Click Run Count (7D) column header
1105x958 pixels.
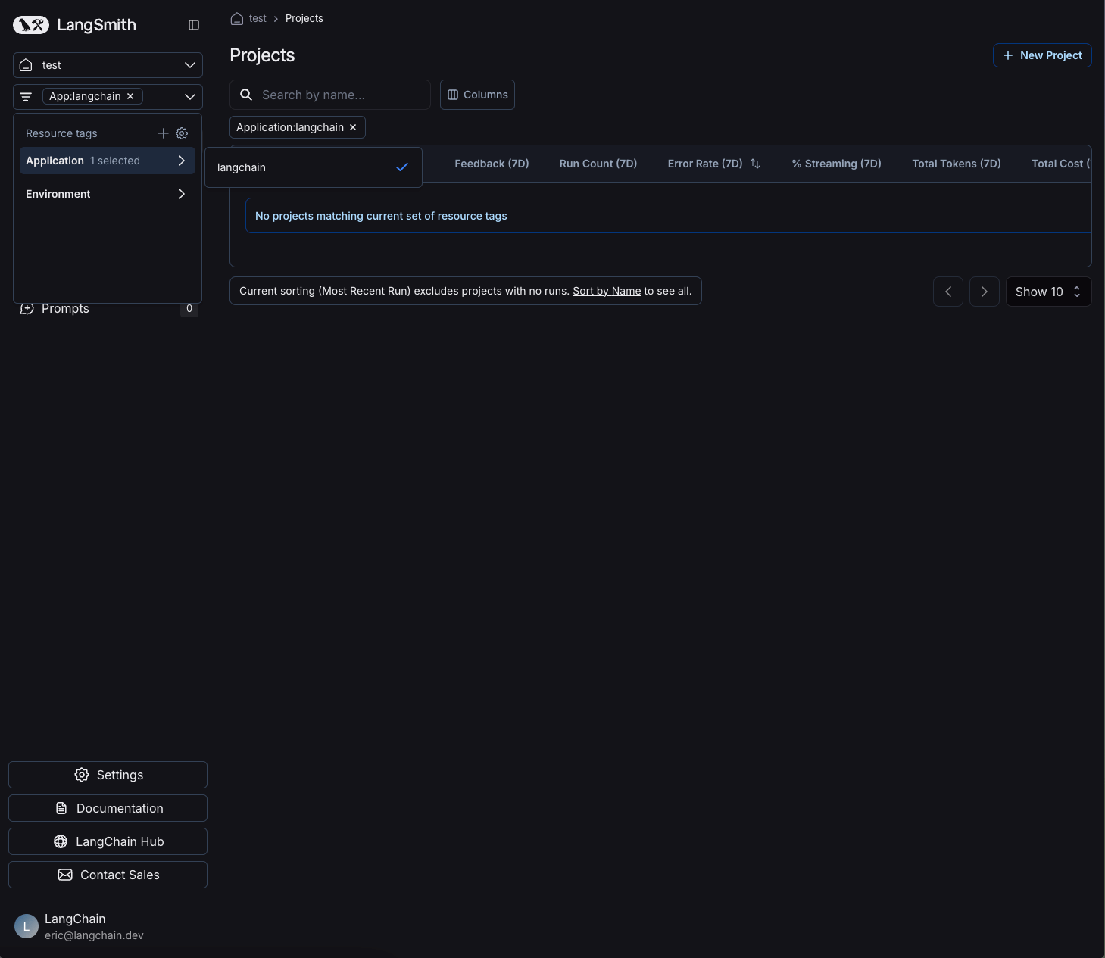[x=598, y=164]
